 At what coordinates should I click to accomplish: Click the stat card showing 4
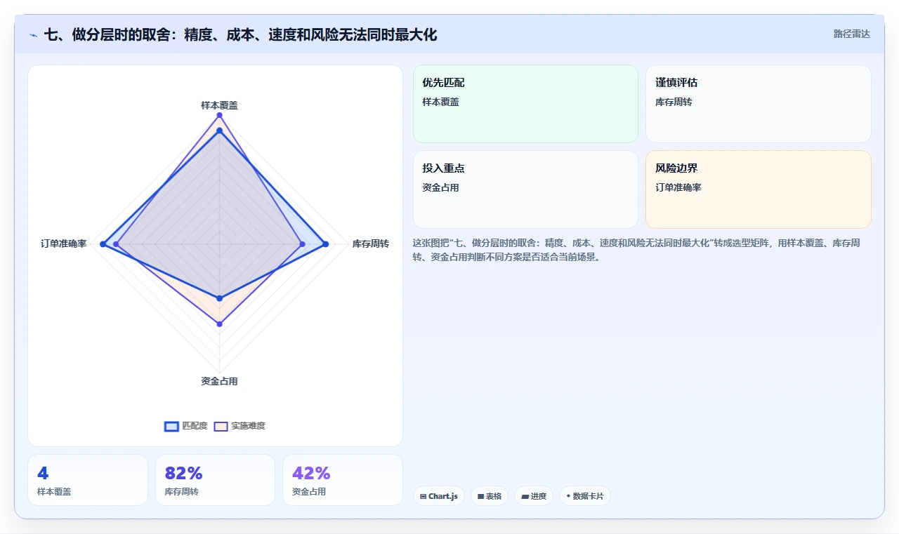coord(88,480)
